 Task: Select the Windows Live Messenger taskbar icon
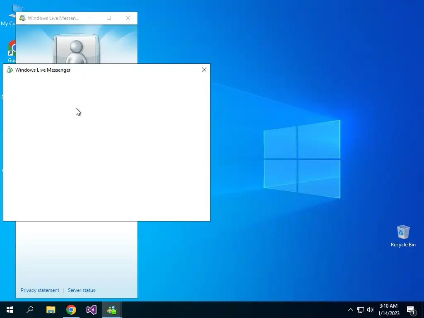112,310
